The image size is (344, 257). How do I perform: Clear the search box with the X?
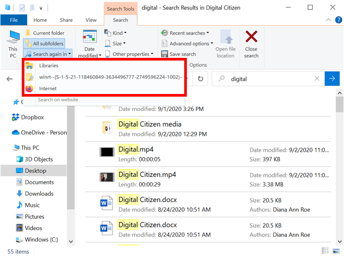[x=317, y=79]
